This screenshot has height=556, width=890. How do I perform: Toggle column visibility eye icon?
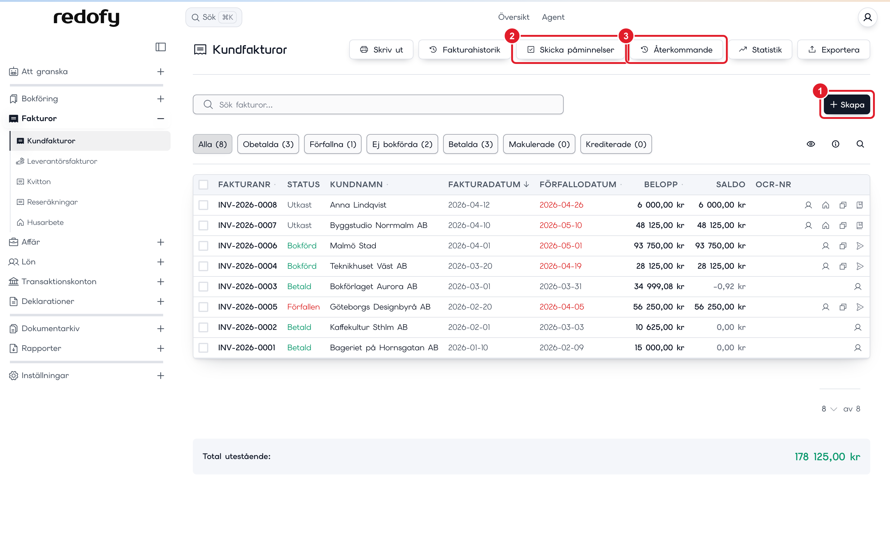click(811, 144)
